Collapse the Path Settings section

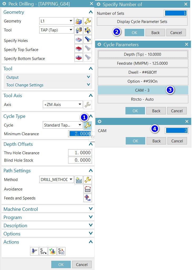coord(91,170)
